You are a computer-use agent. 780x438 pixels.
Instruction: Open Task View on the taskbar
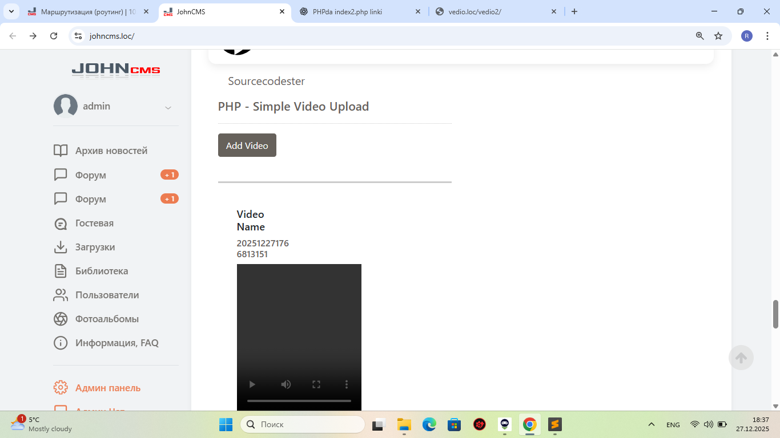(379, 424)
